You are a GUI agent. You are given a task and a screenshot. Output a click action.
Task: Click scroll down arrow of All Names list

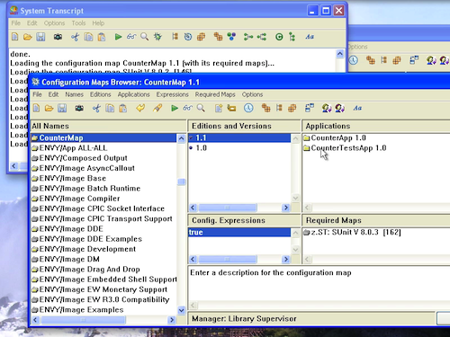tap(181, 310)
